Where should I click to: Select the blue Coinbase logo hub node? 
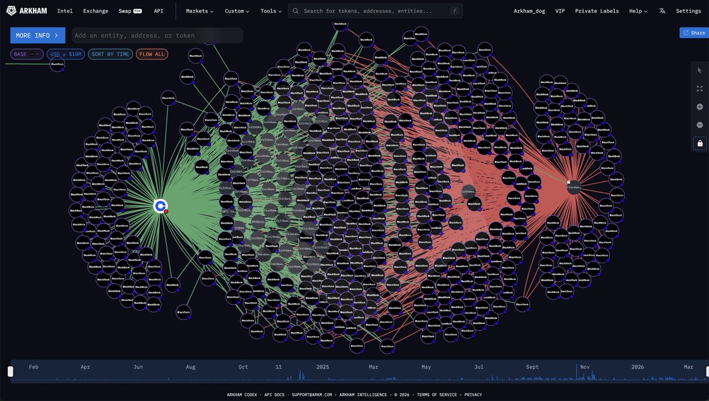pyautogui.click(x=160, y=206)
